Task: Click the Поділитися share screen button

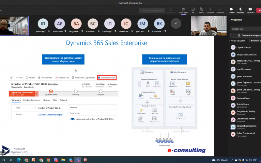Action: coord(250,10)
